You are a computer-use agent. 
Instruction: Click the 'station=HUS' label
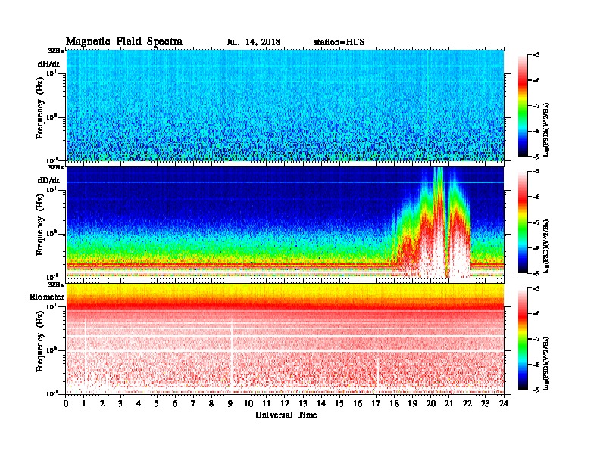pyautogui.click(x=339, y=42)
